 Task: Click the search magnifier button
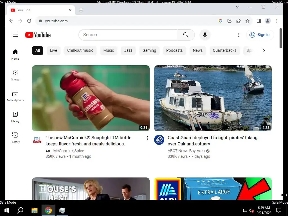186,35
